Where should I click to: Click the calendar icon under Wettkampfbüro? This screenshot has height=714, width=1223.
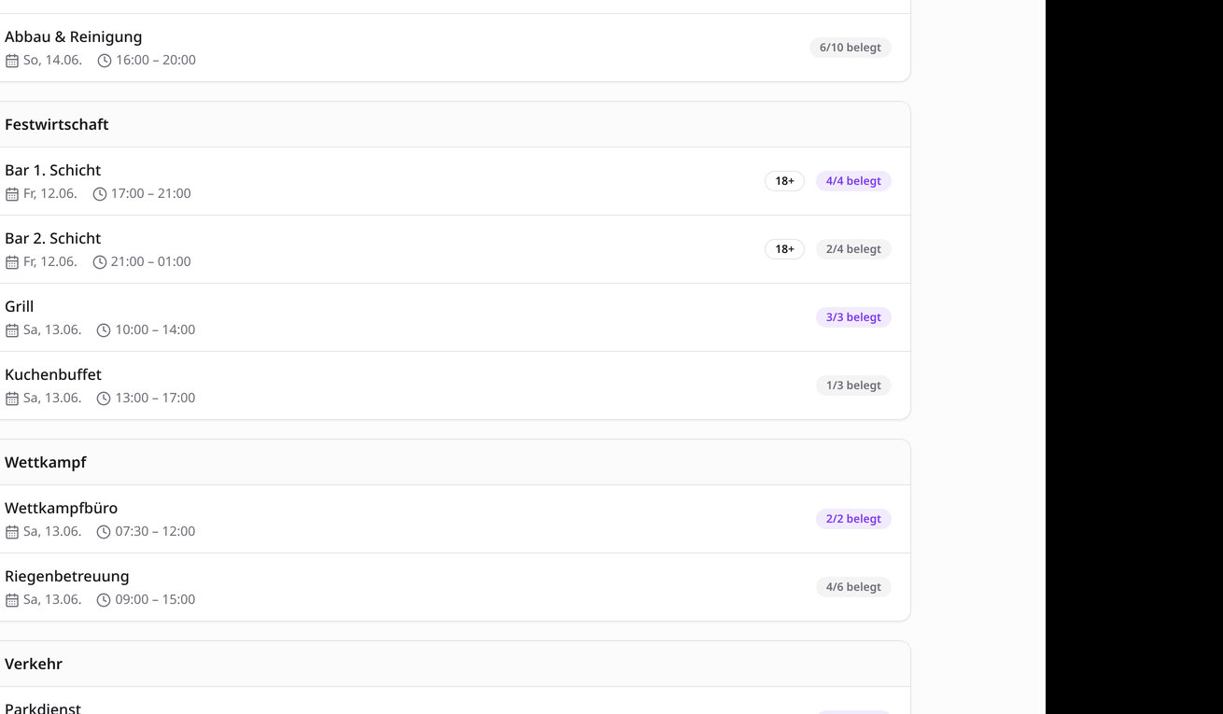point(11,532)
